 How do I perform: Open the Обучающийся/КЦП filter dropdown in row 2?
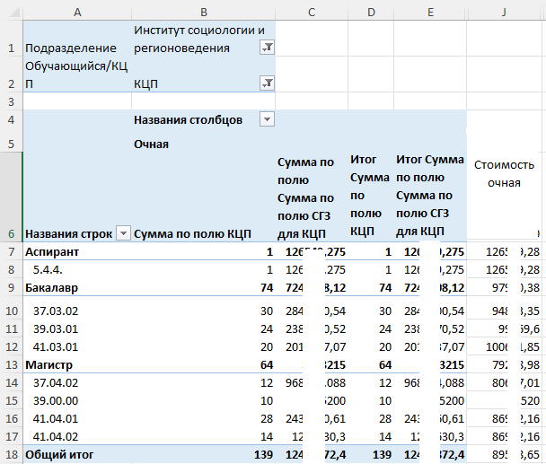point(267,83)
